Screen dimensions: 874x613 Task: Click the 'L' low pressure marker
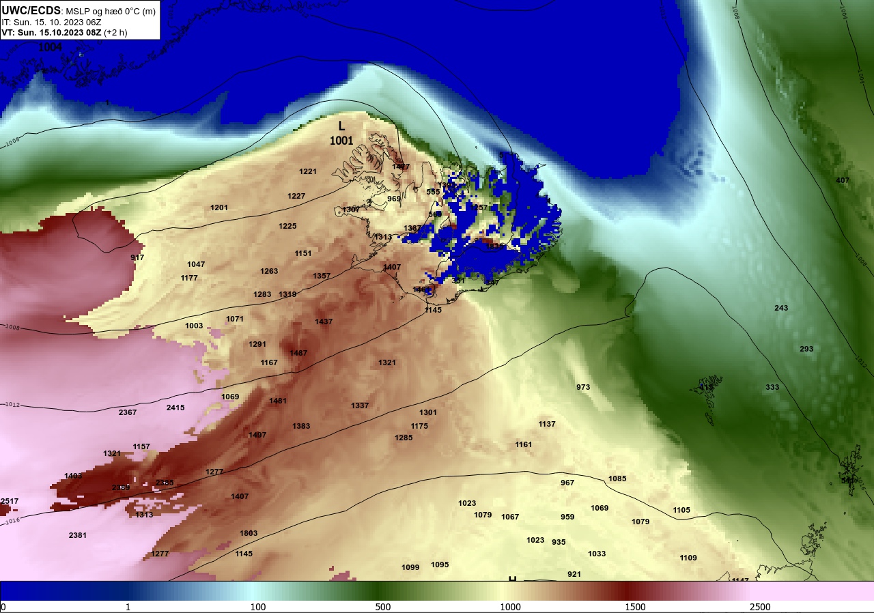342,126
